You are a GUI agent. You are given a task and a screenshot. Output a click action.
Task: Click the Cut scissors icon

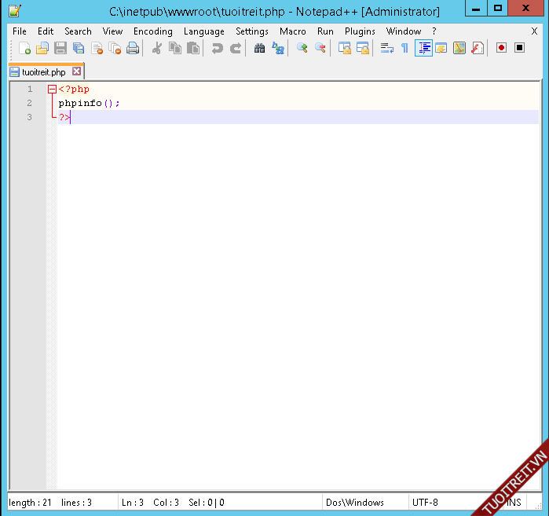156,48
